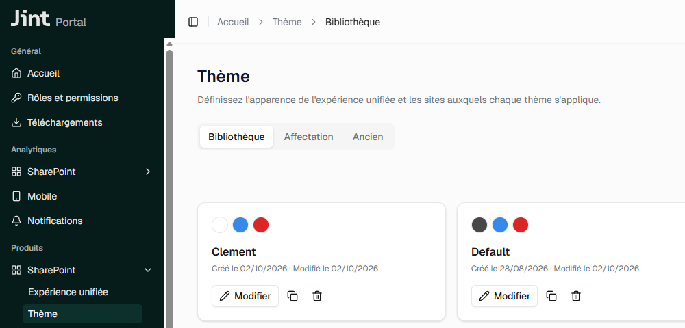Click the Bibliothèque breadcrumb
685x328 pixels.
(353, 22)
